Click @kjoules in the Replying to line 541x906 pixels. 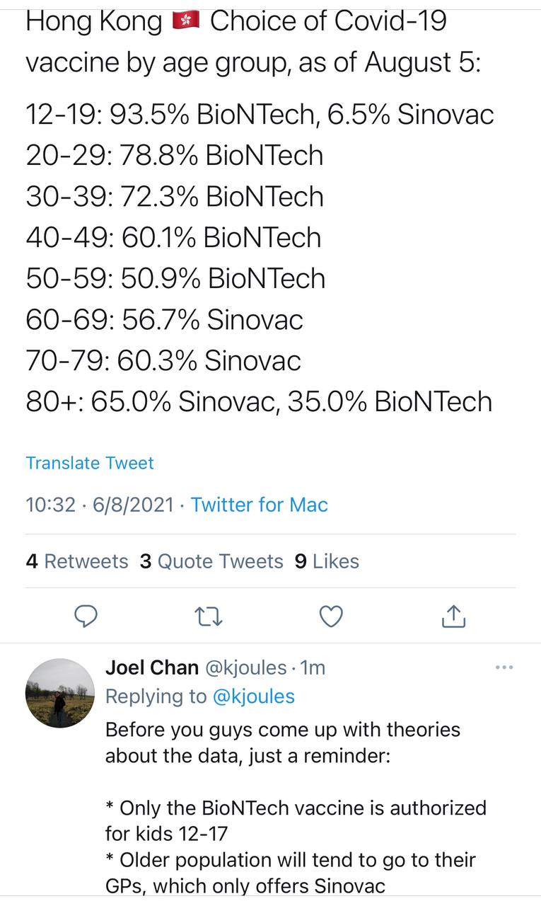[x=254, y=696]
